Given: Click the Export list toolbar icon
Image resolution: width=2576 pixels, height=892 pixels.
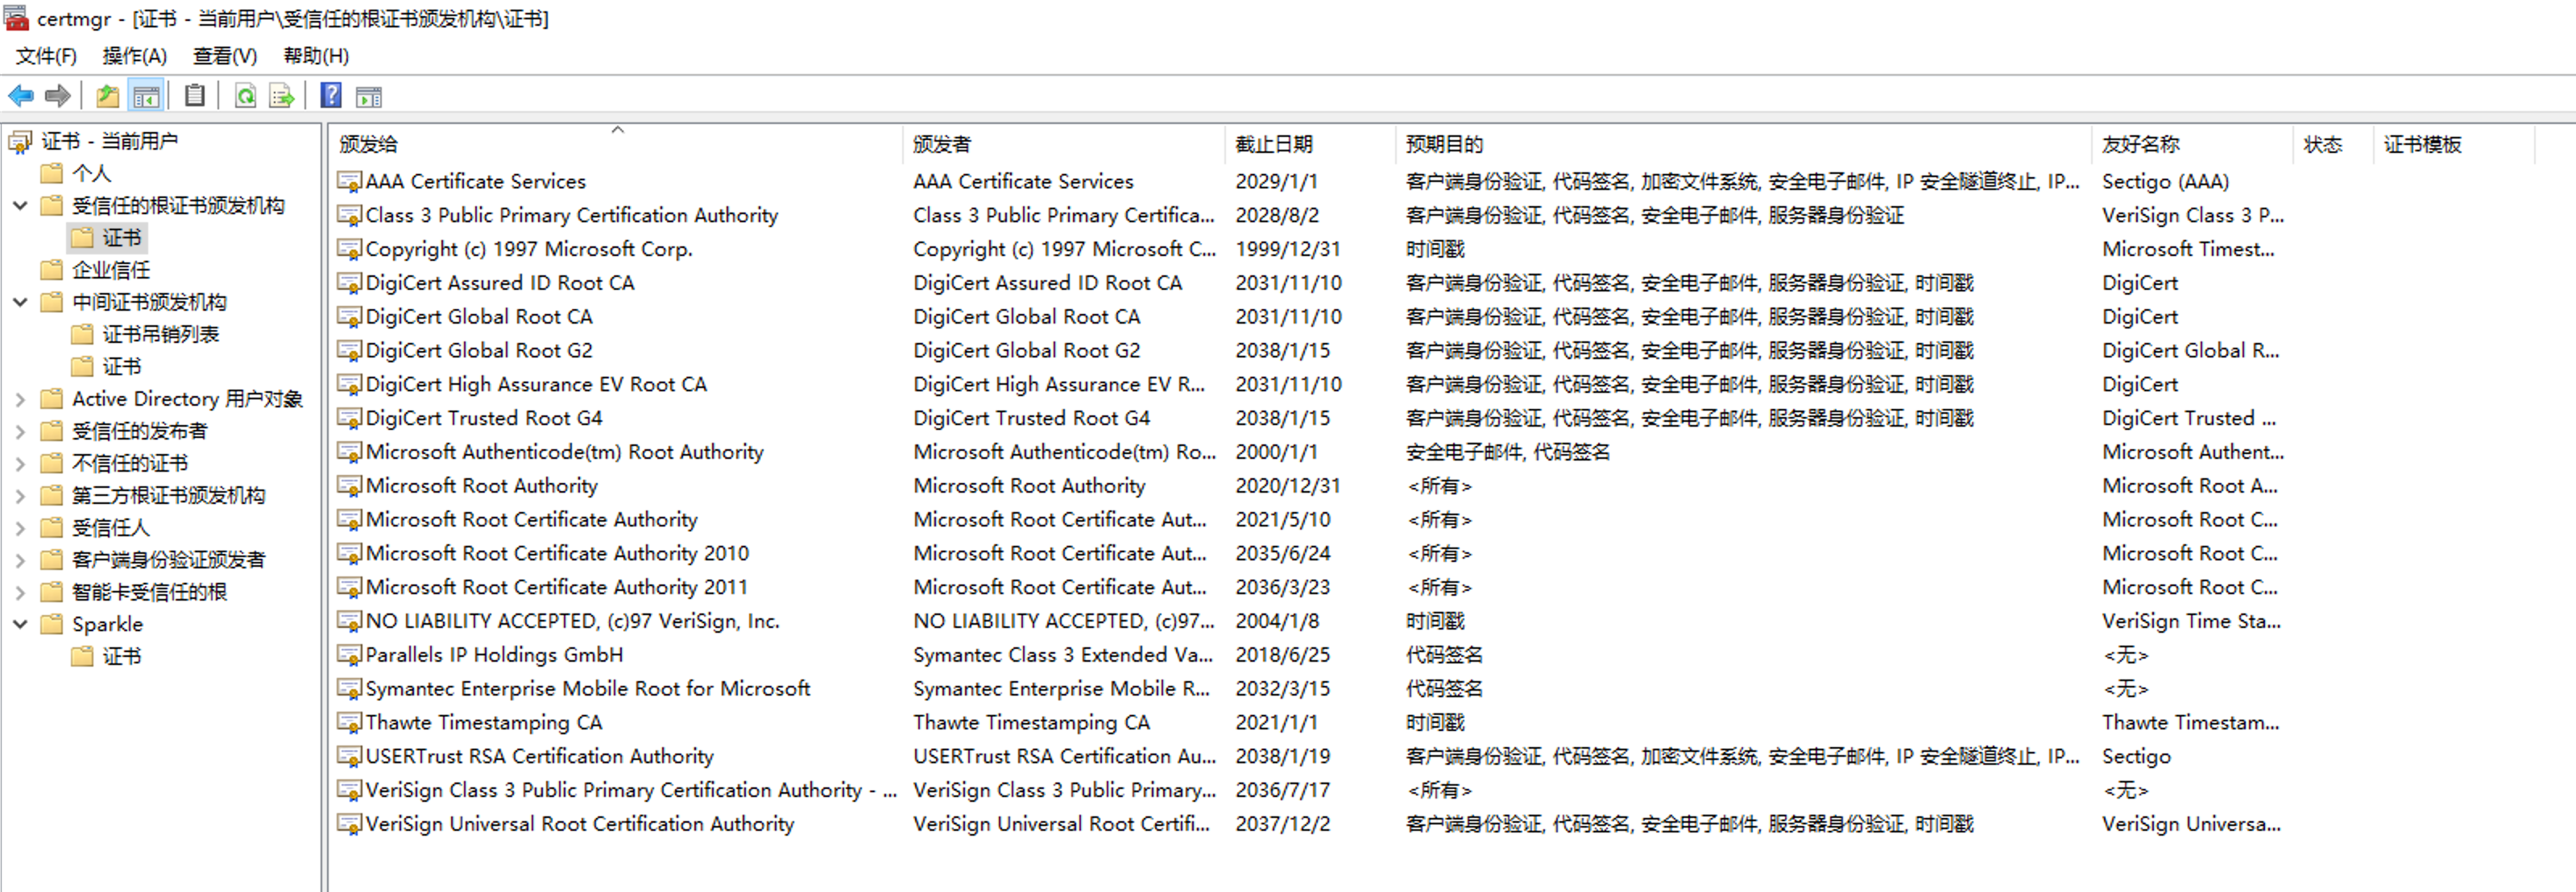Looking at the screenshot, I should click(x=282, y=96).
